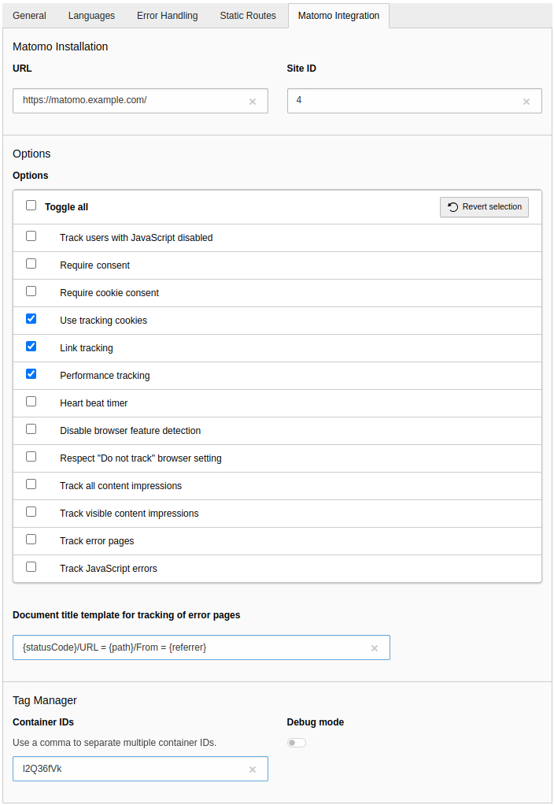Viewport: 554px width, 805px height.
Task: Click the "Require cookie consent" label
Action: point(109,293)
